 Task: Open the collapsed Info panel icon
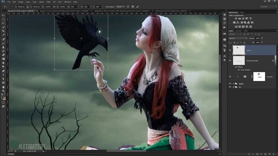coord(225,39)
